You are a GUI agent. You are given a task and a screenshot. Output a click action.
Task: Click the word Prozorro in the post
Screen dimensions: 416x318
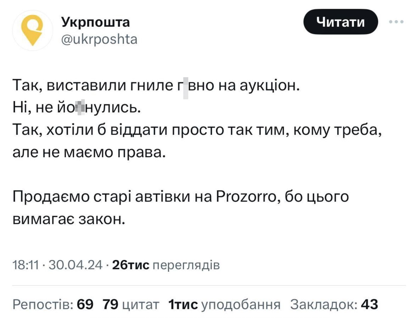click(246, 197)
